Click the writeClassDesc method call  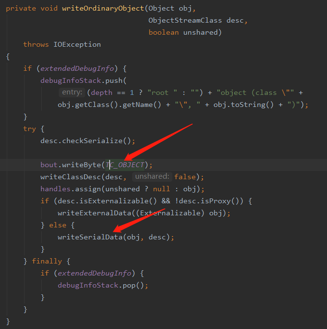click(71, 177)
